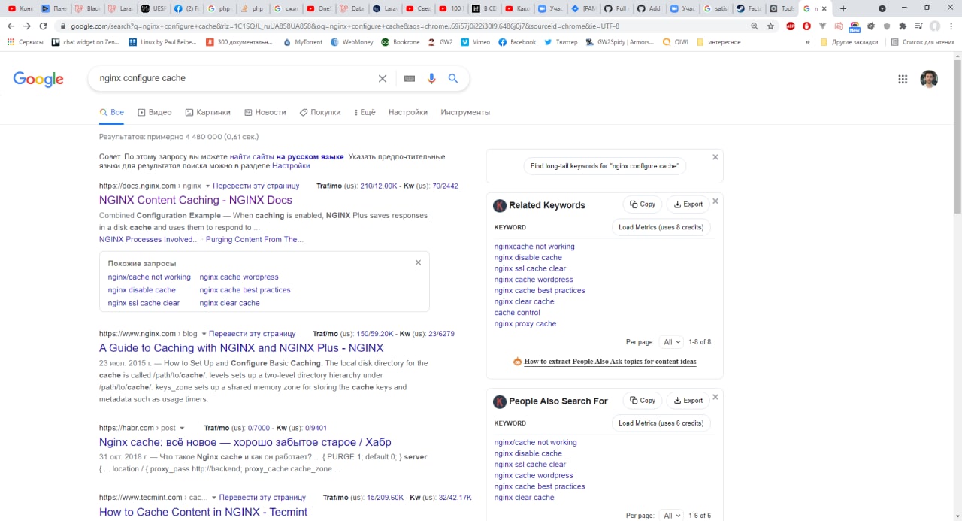The height and width of the screenshot is (521, 962).
Task: Open a new browser tab with plus
Action: [x=843, y=8]
